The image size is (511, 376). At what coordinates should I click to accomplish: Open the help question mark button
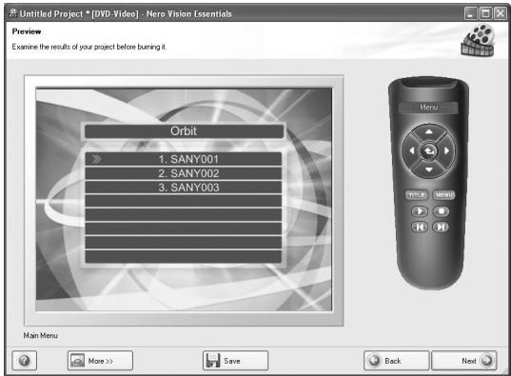(x=25, y=361)
